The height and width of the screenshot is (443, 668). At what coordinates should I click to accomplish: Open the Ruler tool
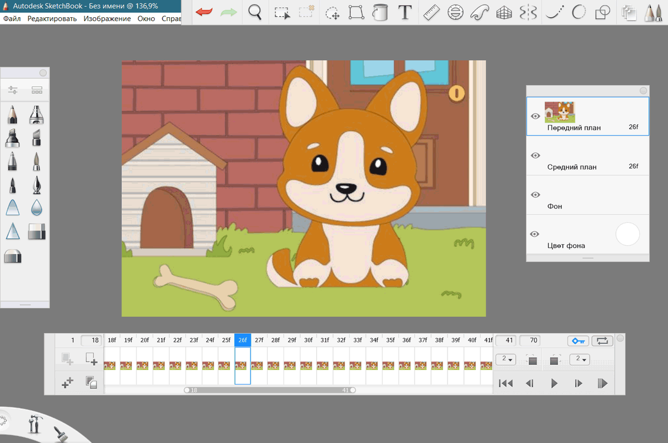(x=432, y=12)
